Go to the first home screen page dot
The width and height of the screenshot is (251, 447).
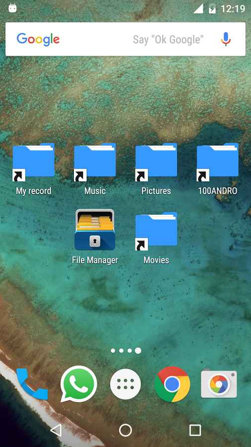113,351
